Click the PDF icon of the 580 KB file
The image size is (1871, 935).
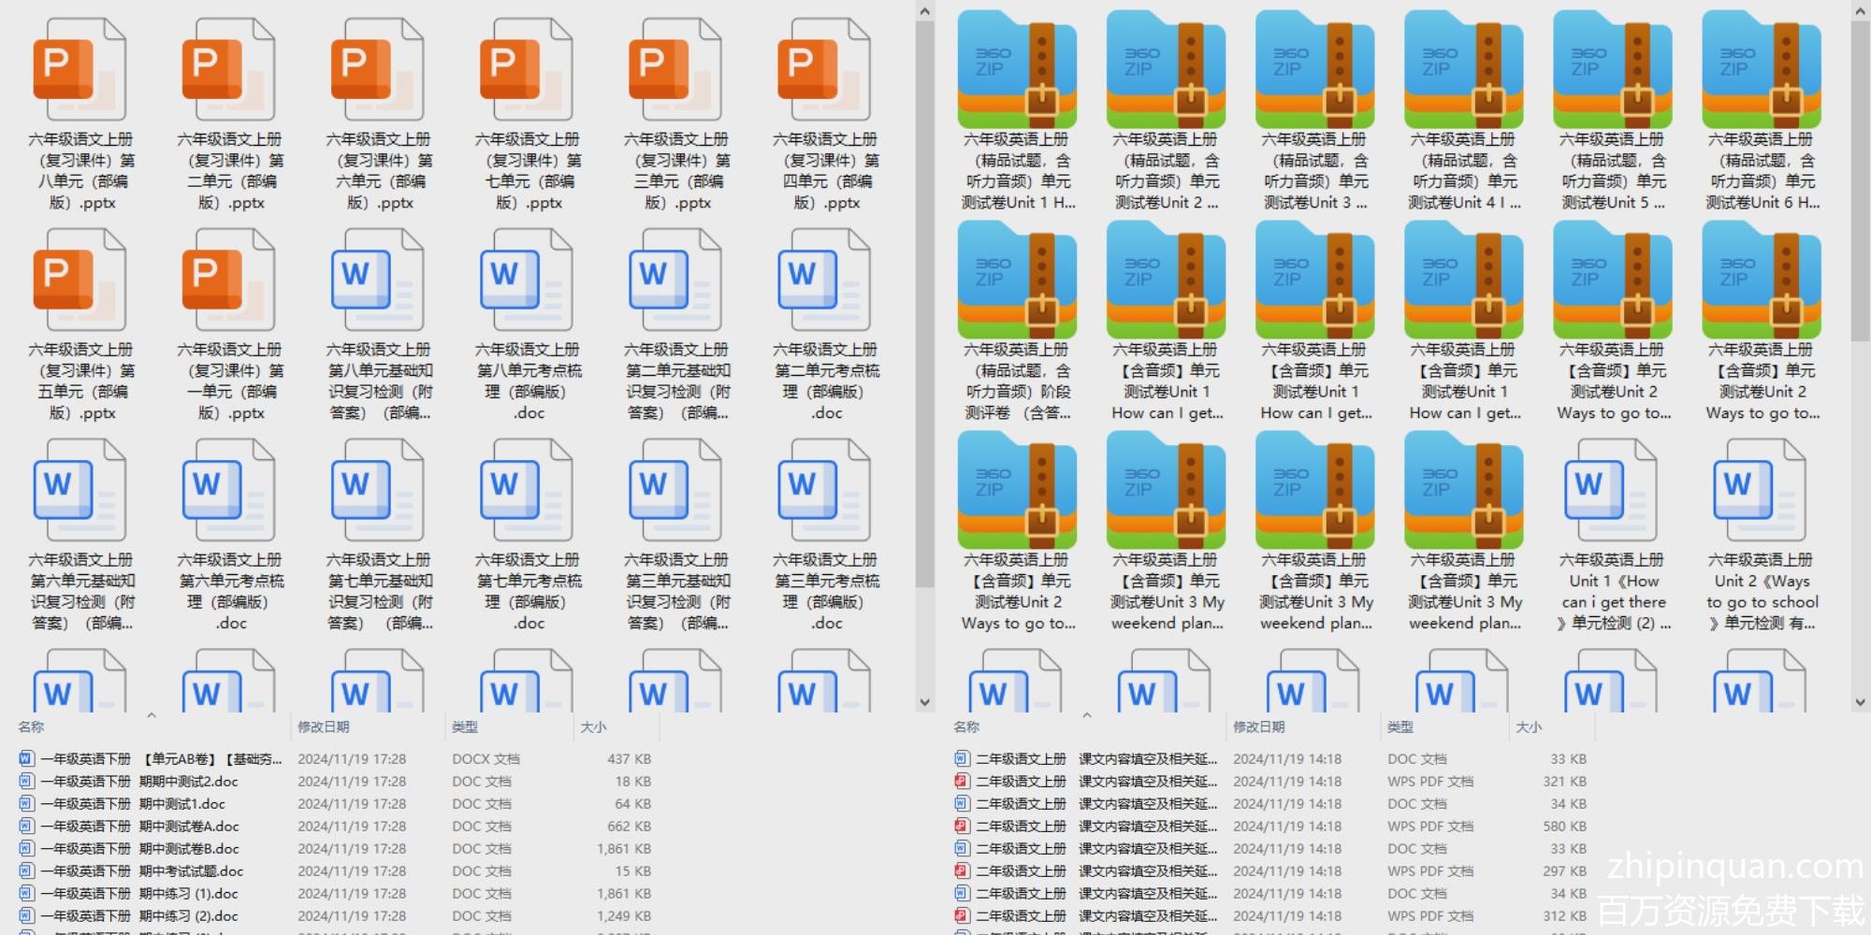(962, 826)
